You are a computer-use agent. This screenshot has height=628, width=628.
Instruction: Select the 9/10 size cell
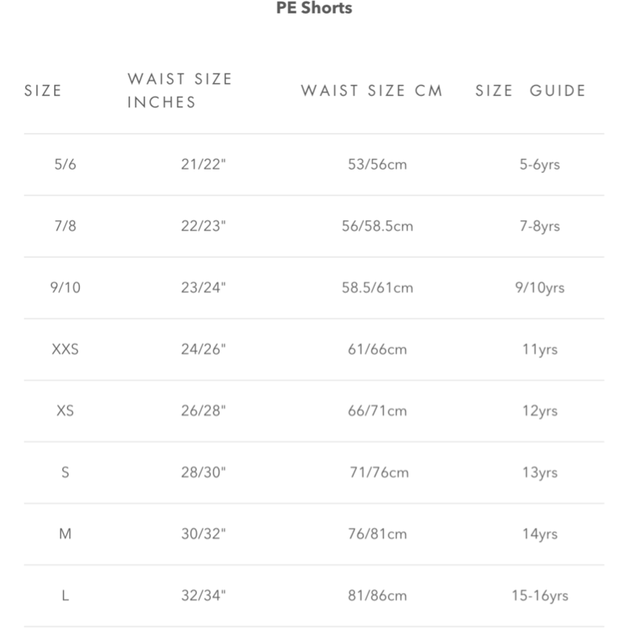[x=65, y=287]
